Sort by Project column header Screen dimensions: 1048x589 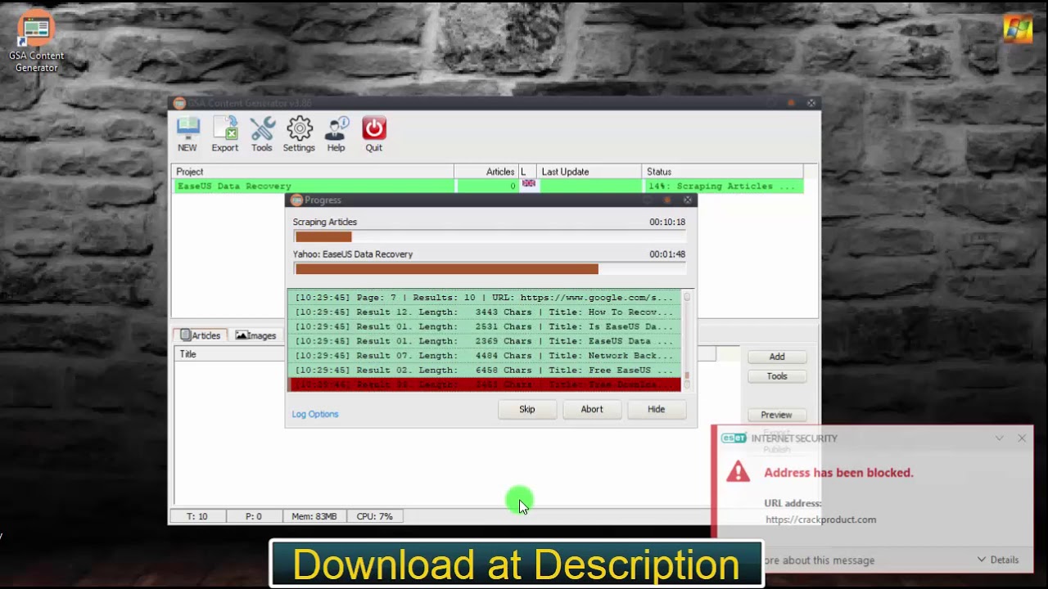pyautogui.click(x=313, y=172)
